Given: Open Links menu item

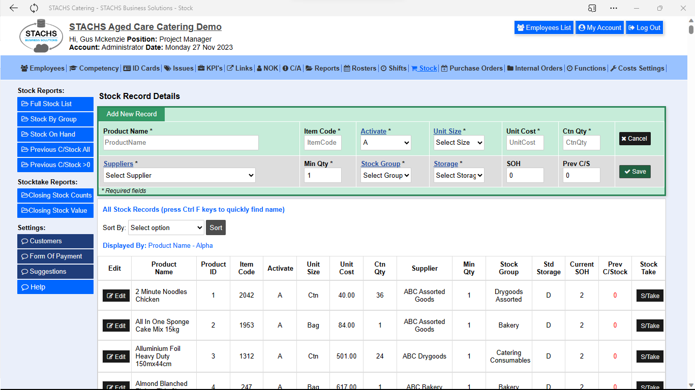Looking at the screenshot, I should click(240, 68).
